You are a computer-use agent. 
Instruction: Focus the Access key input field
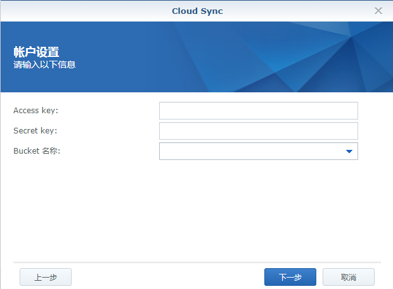coord(259,111)
